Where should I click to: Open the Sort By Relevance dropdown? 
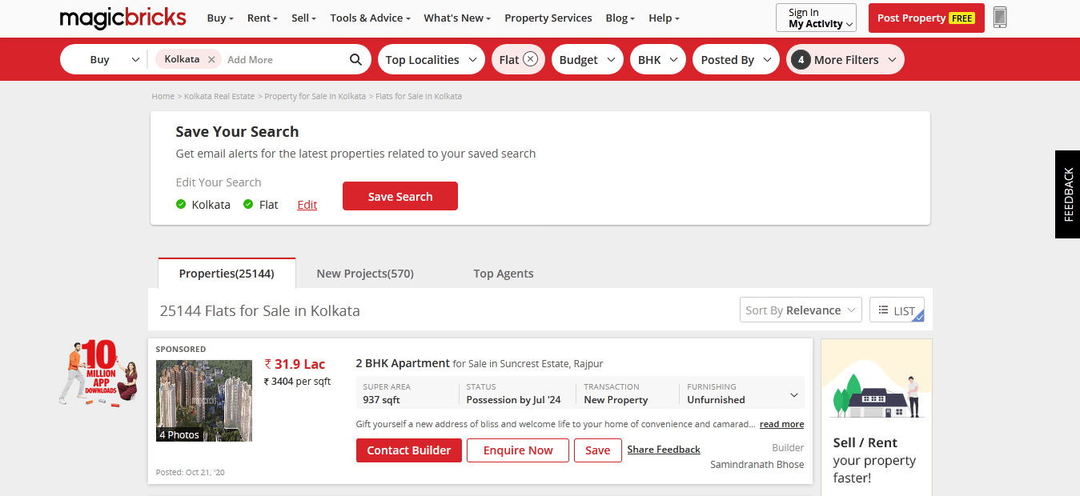pyautogui.click(x=800, y=310)
